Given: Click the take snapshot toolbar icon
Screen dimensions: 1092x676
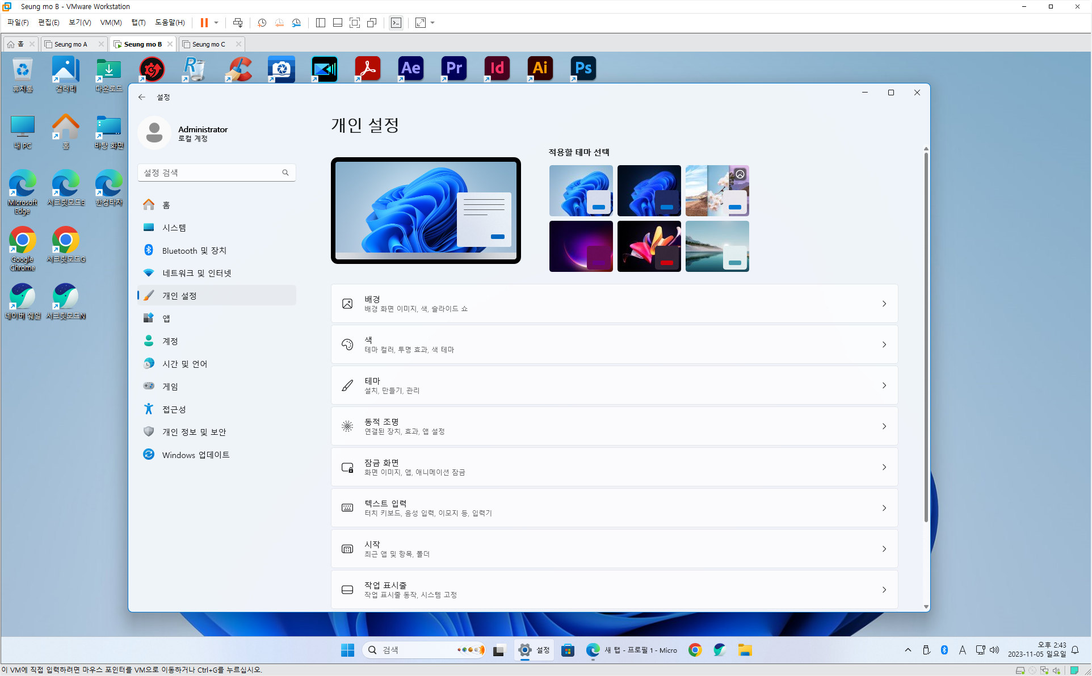Looking at the screenshot, I should click(x=262, y=23).
